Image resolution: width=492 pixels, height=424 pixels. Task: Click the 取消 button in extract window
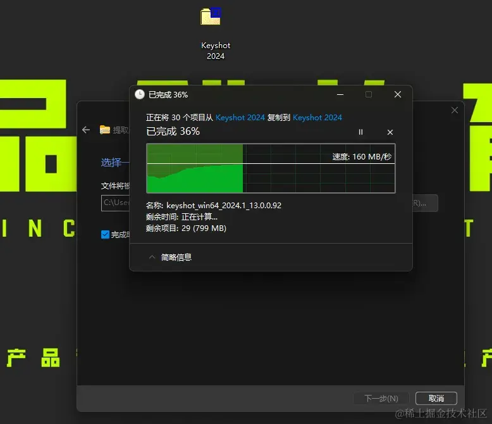click(x=436, y=398)
